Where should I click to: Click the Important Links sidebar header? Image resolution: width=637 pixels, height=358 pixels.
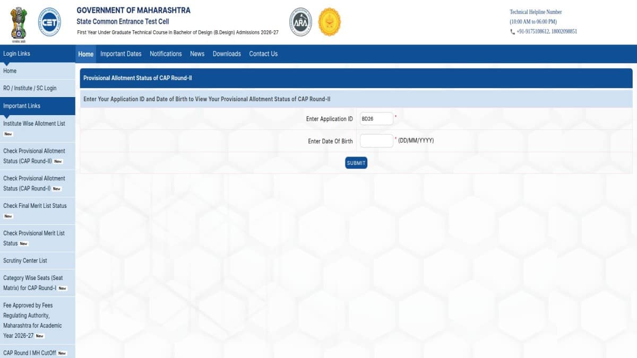pyautogui.click(x=37, y=106)
